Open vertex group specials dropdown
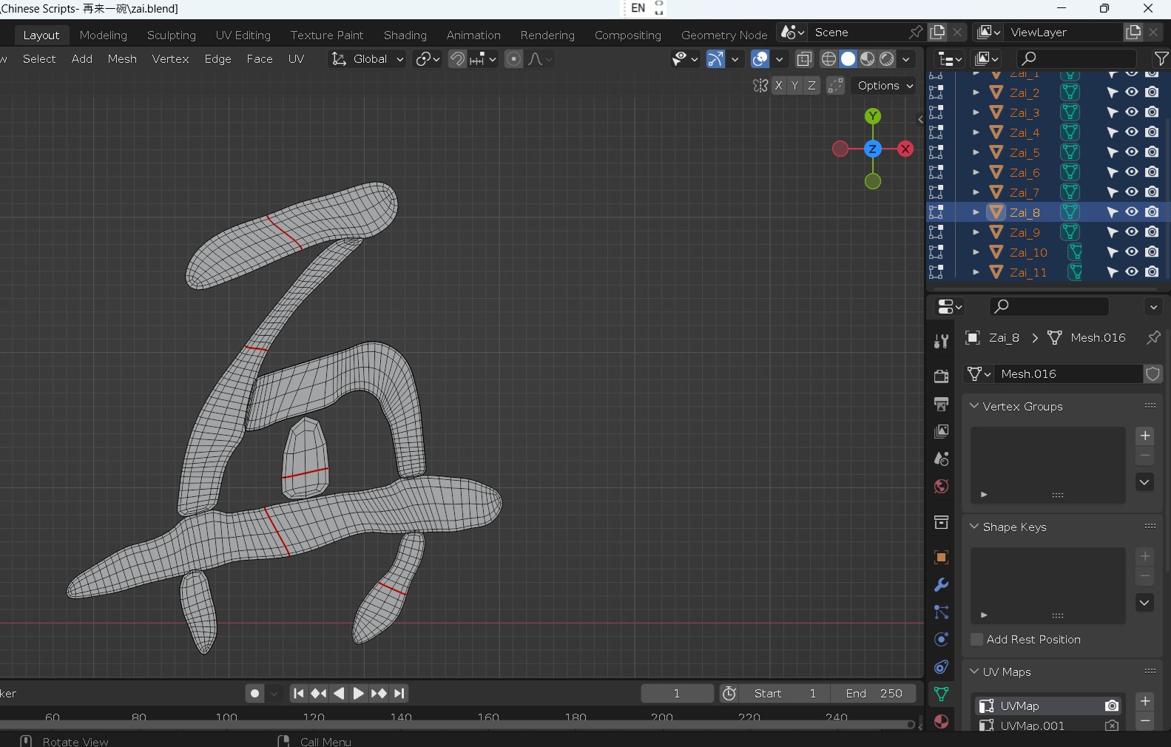 click(x=1145, y=482)
